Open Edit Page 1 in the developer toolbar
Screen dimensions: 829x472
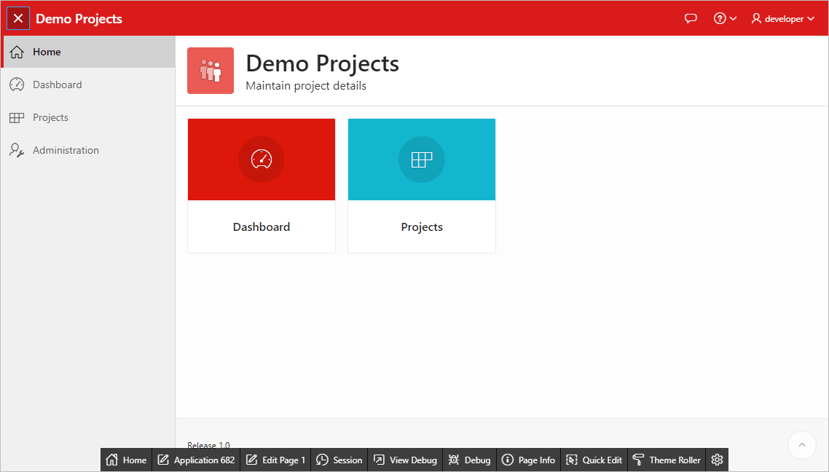point(275,460)
